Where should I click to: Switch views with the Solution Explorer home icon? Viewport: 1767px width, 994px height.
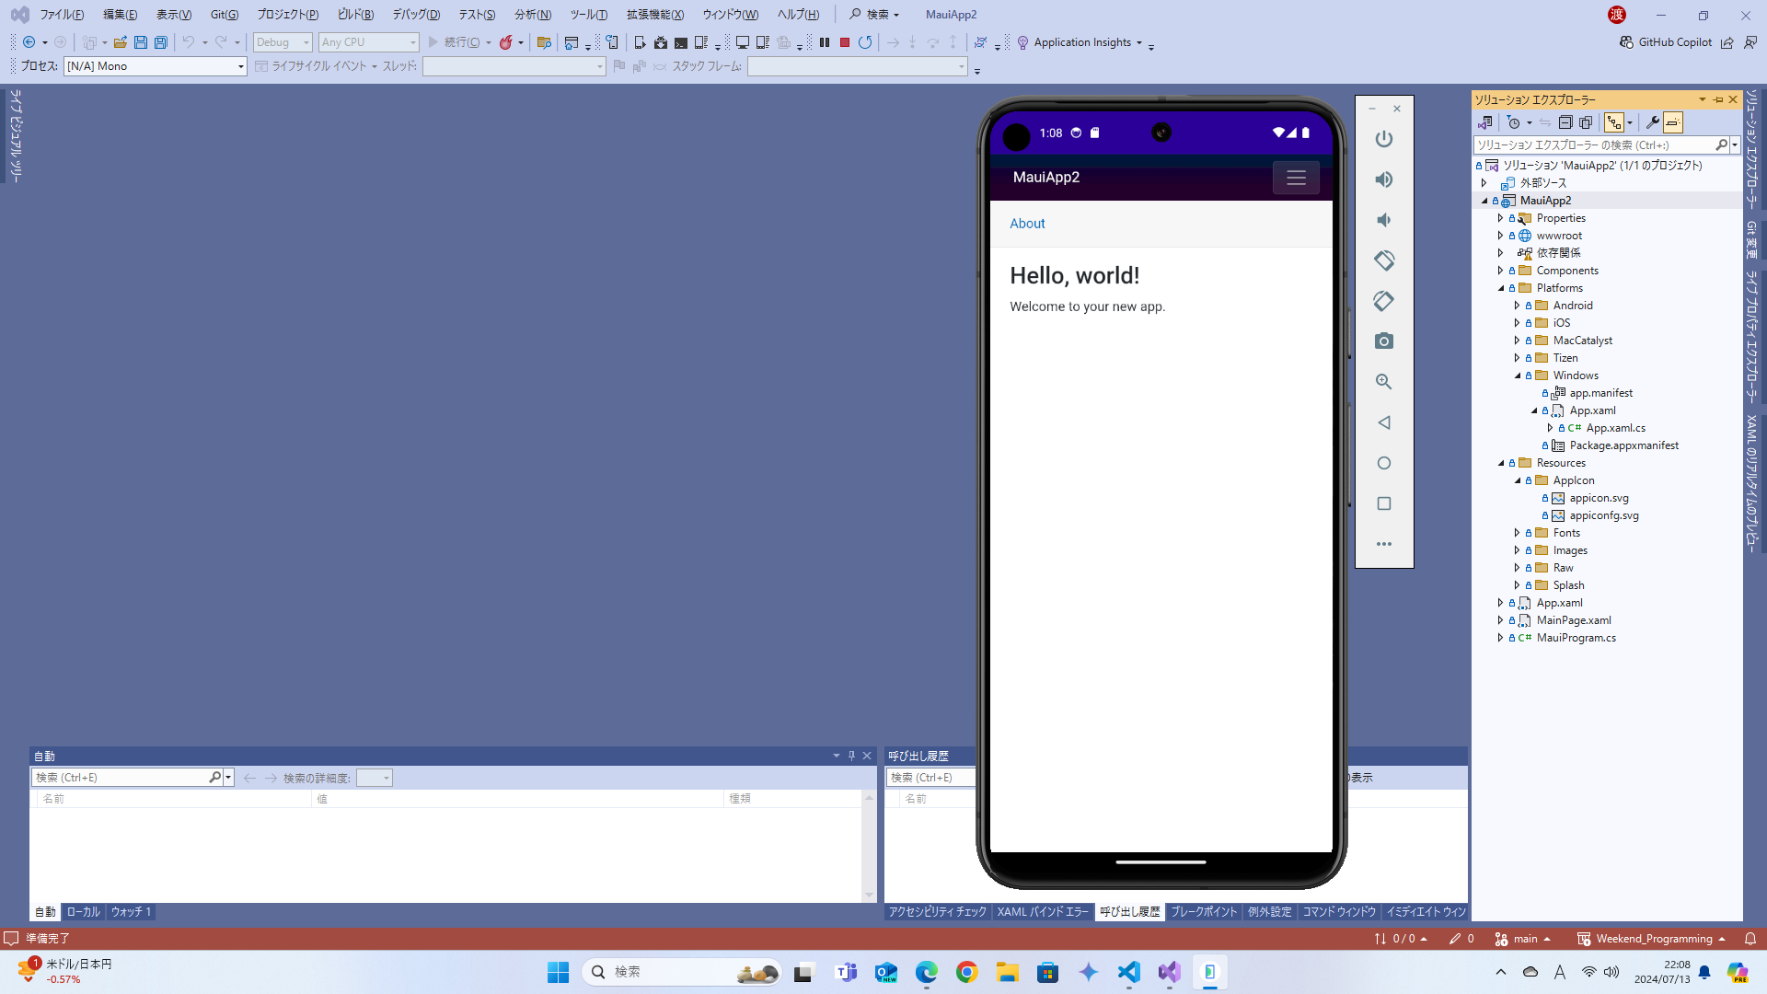pyautogui.click(x=1484, y=122)
